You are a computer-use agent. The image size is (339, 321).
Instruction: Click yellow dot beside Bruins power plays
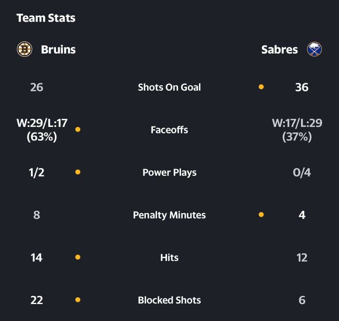(x=78, y=172)
